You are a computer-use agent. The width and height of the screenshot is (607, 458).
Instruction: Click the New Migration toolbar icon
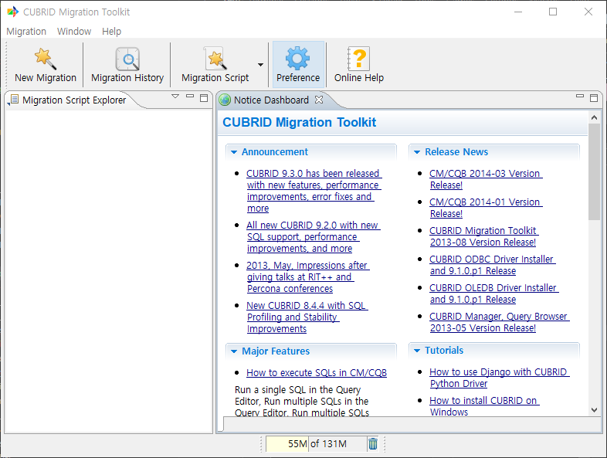[x=46, y=59]
